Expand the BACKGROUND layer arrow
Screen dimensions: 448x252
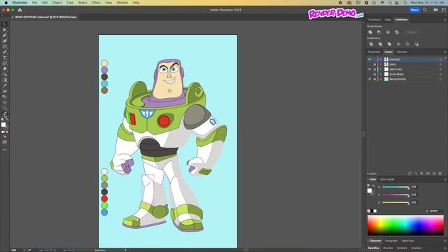point(381,79)
